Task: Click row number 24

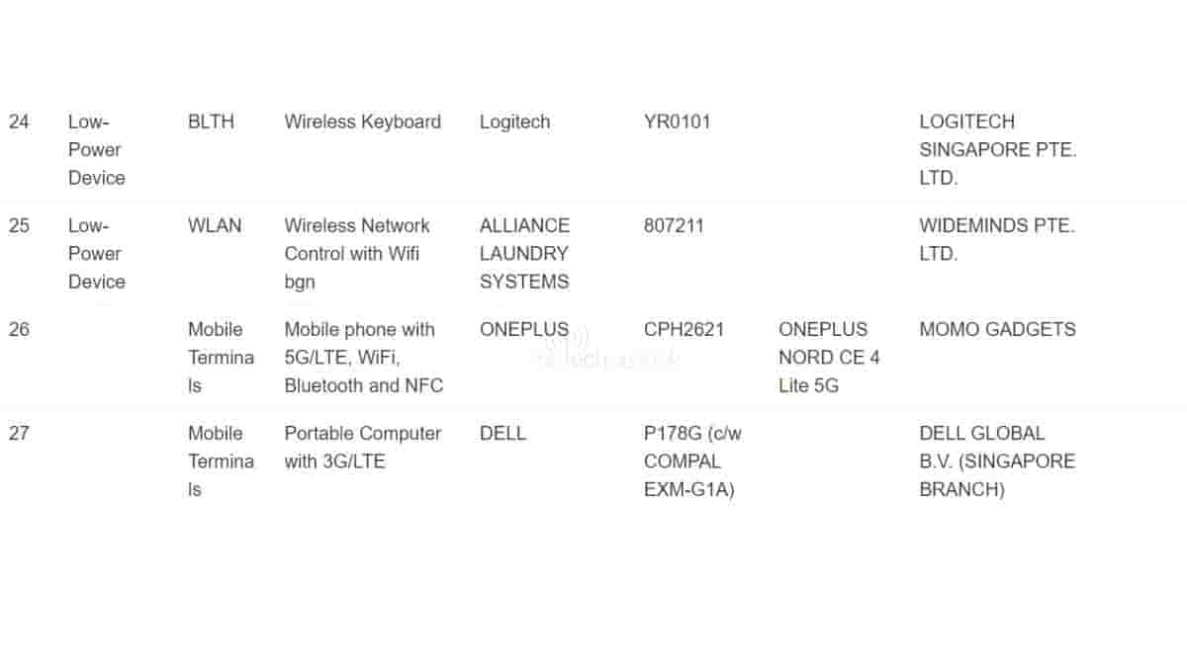Action: (x=19, y=123)
